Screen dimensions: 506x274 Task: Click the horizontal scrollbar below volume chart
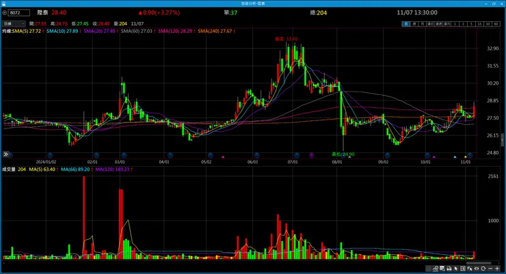[x=479, y=263]
